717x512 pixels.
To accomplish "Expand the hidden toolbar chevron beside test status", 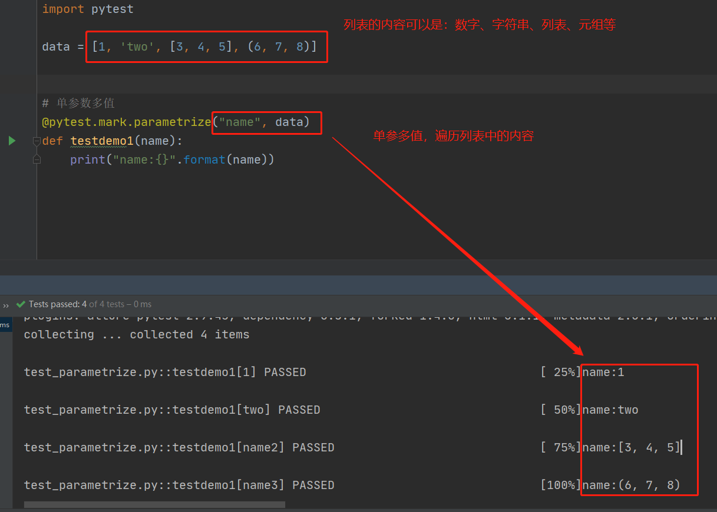I will (6, 305).
